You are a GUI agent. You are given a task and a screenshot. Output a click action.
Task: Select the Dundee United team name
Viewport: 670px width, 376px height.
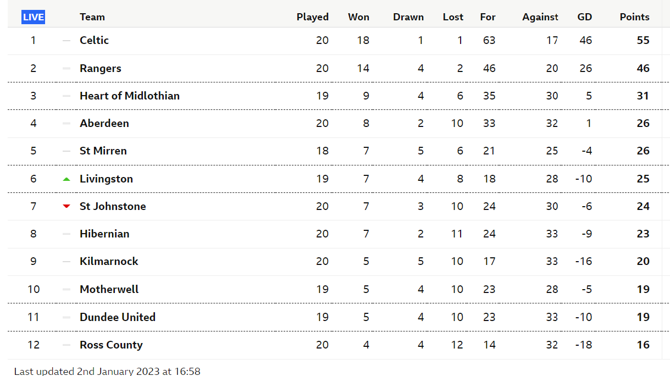pyautogui.click(x=117, y=317)
